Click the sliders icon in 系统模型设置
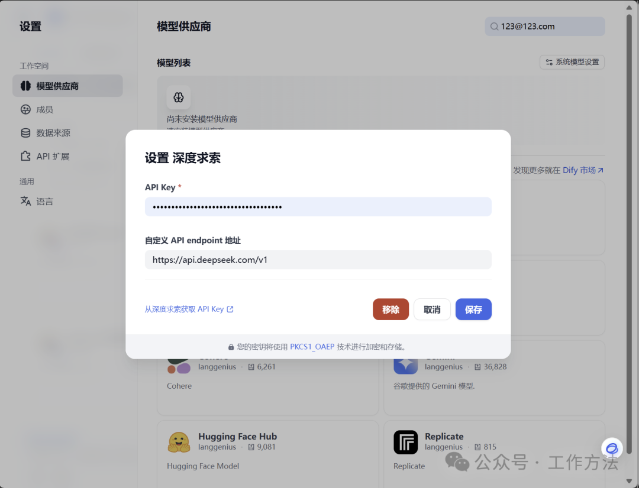Viewport: 639px width, 488px height. click(x=549, y=62)
